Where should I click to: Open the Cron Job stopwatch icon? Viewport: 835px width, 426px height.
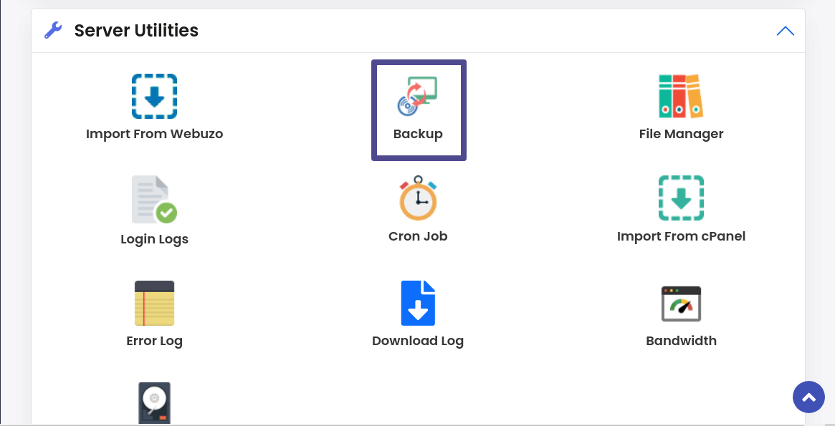418,198
